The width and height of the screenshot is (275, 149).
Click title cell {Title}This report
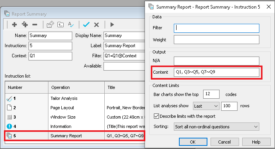[x=125, y=126]
